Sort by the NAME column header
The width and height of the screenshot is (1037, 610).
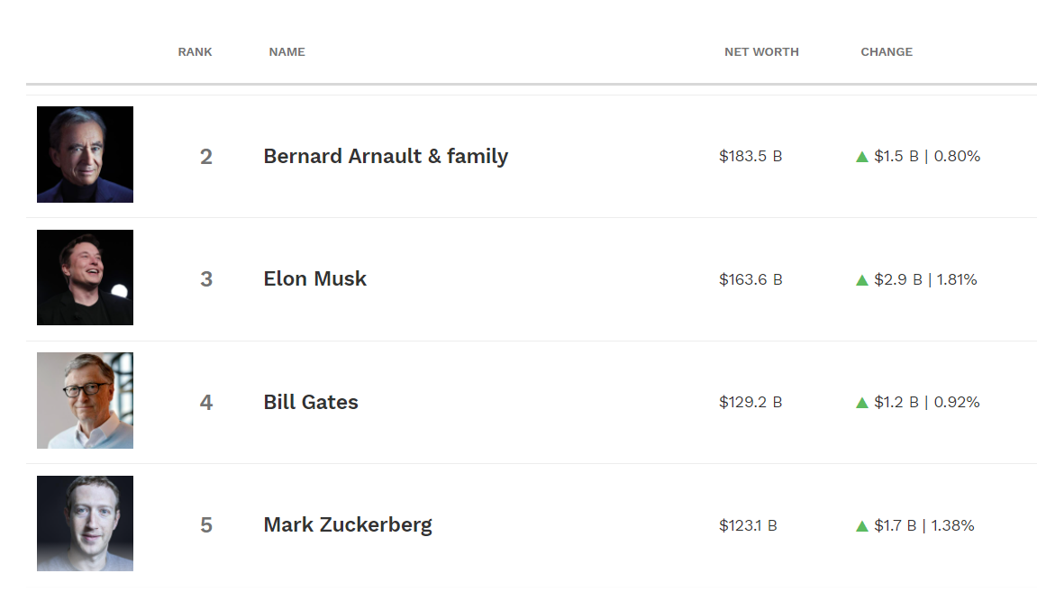287,52
